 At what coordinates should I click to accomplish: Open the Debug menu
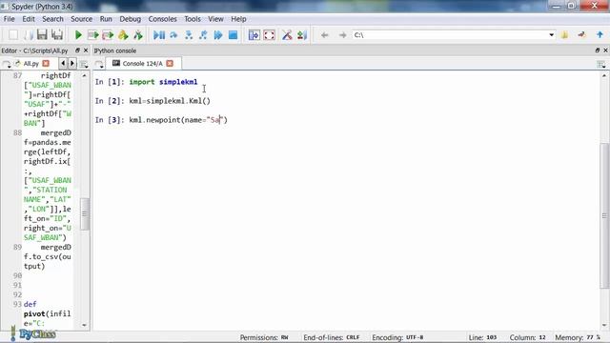[130, 19]
